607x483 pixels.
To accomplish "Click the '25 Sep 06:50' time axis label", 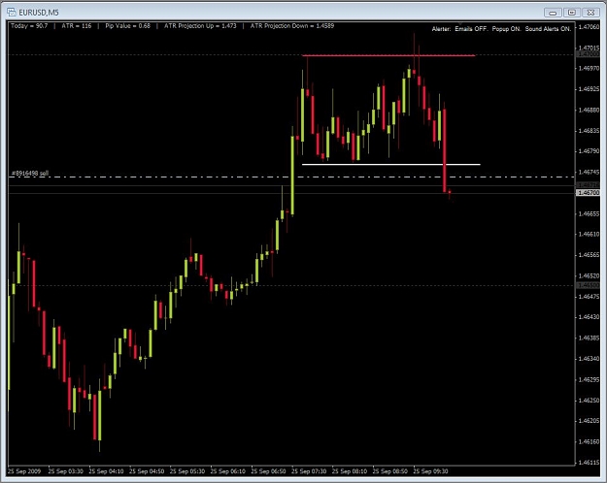I will pos(269,471).
